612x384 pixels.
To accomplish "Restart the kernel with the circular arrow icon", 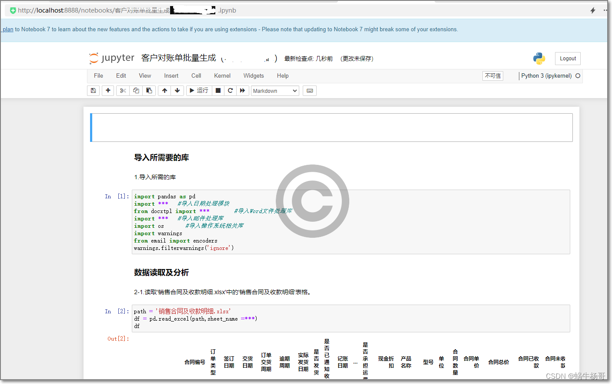I will click(x=231, y=91).
